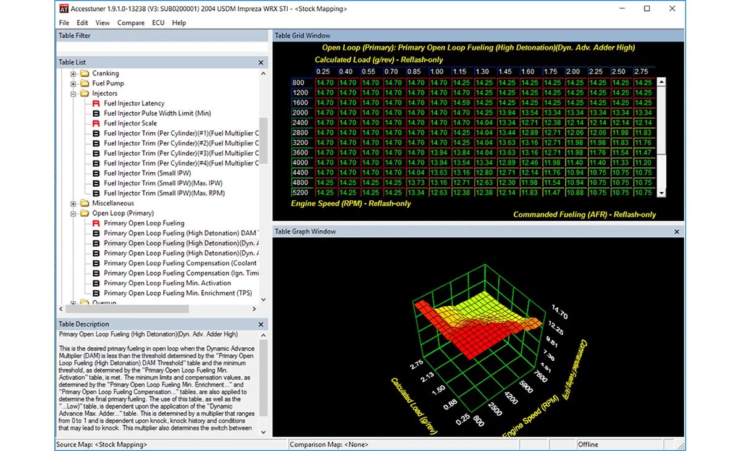741x451 pixels.
Task: Click Table List scroll-right arrow
Action: click(254, 308)
